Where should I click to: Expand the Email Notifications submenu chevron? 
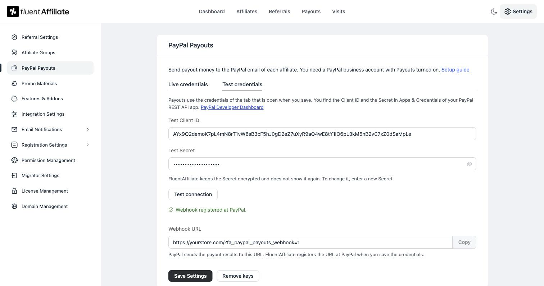click(87, 129)
